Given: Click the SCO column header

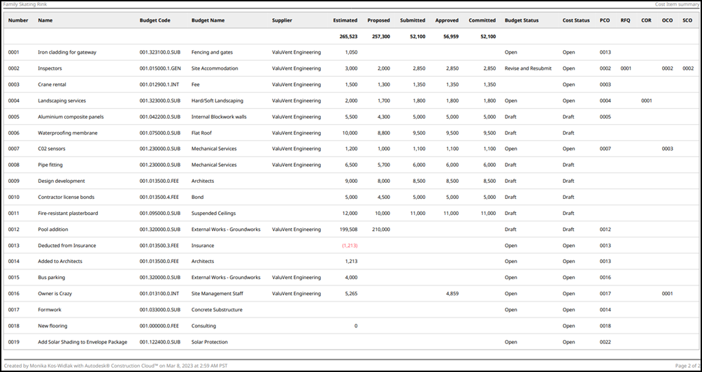Looking at the screenshot, I should pyautogui.click(x=688, y=20).
